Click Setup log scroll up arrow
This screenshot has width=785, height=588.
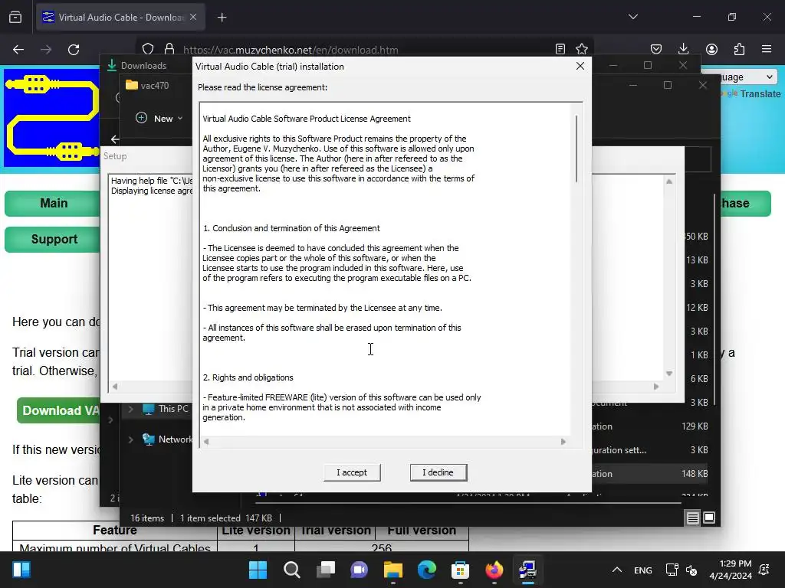point(668,181)
